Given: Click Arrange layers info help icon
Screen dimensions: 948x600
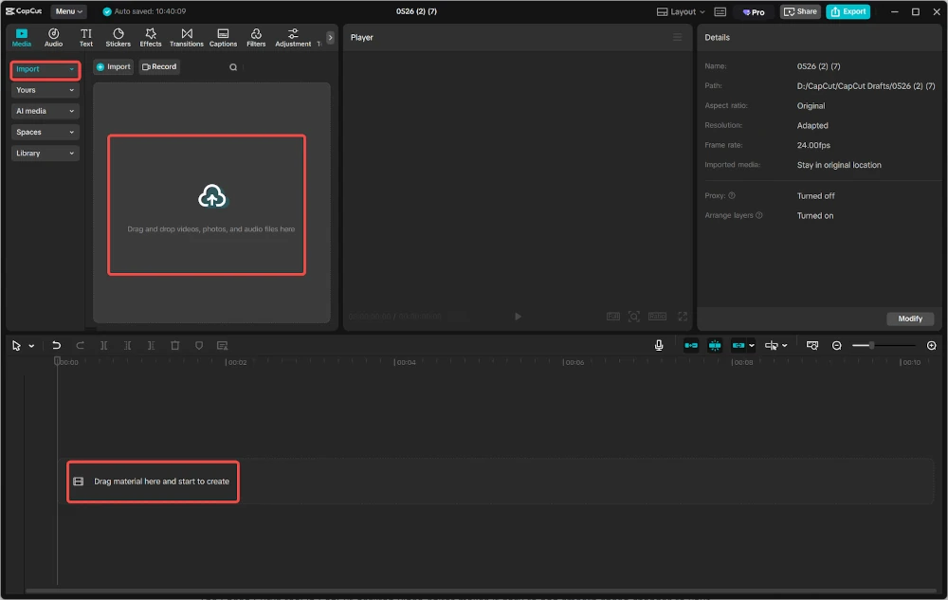Looking at the screenshot, I should click(x=758, y=215).
